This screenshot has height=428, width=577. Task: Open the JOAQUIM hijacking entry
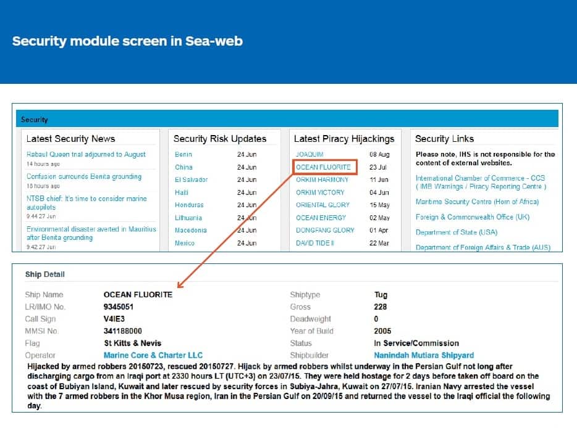310,154
